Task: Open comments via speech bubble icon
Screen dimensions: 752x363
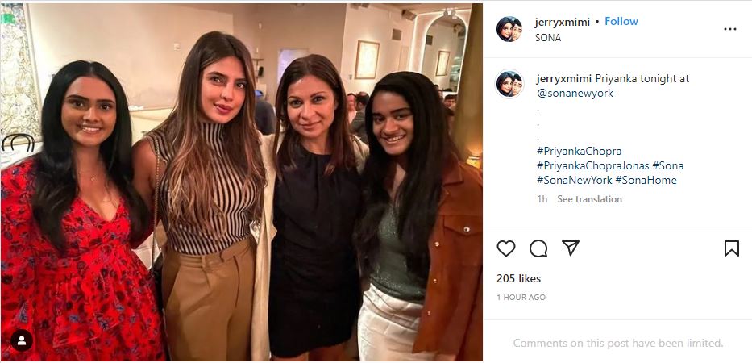Action: pyautogui.click(x=538, y=248)
